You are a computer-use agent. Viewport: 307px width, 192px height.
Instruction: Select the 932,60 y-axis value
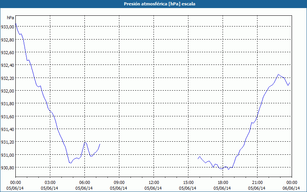tap(7, 53)
